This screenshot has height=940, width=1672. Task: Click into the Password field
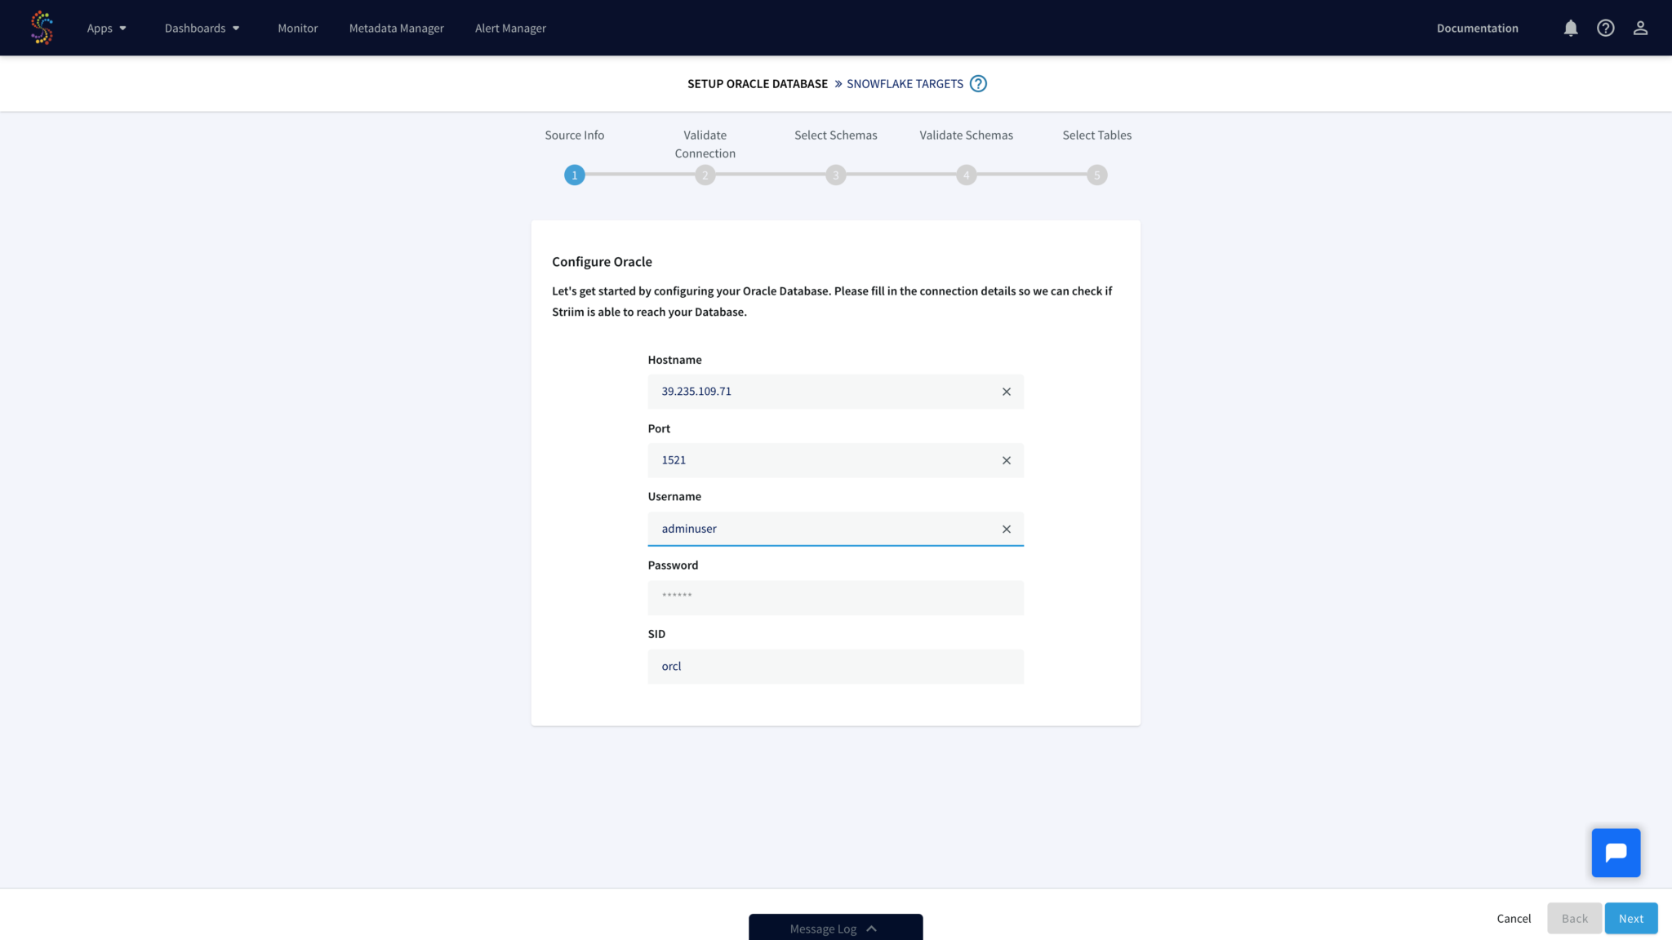point(834,597)
